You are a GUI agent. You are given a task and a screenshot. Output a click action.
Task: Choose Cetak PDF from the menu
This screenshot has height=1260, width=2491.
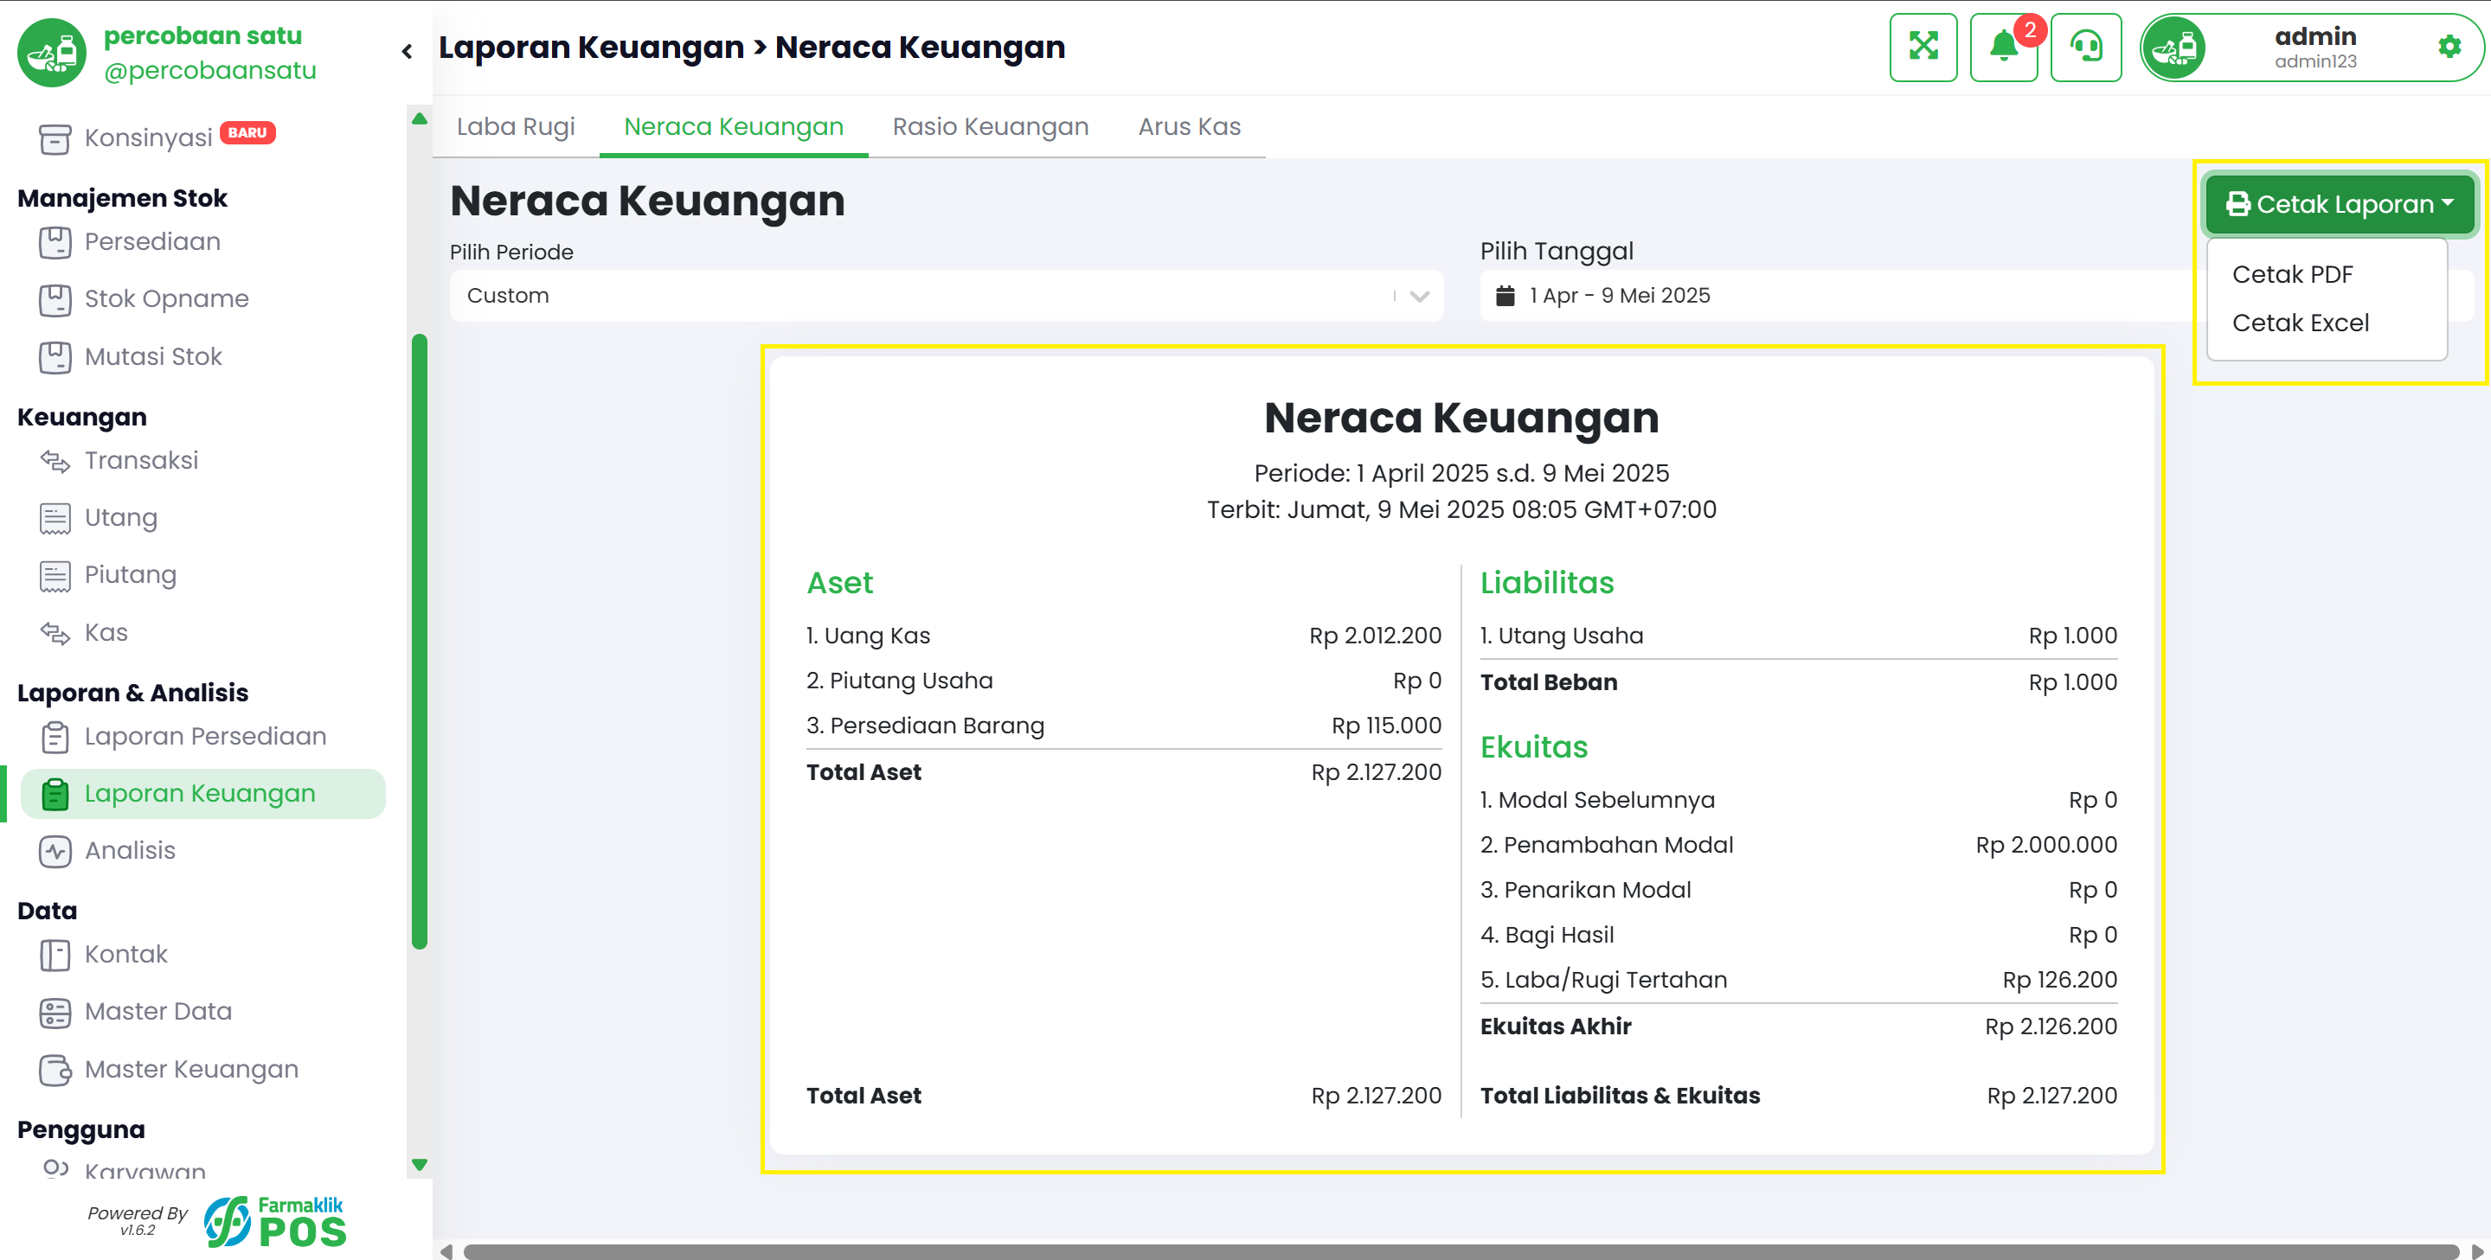point(2291,274)
